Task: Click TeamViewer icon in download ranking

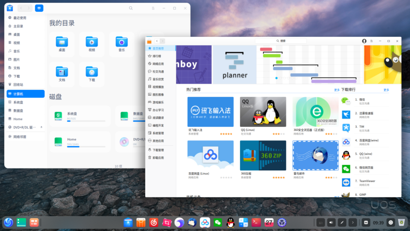Action: point(346,182)
